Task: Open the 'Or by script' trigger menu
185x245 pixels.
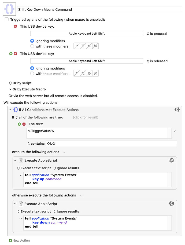Action: click(x=21, y=83)
